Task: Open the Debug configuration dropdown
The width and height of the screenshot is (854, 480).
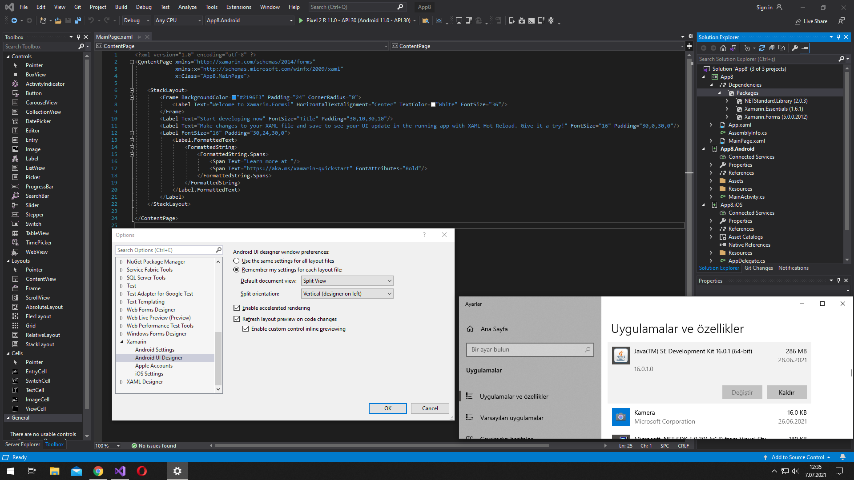Action: (x=137, y=20)
